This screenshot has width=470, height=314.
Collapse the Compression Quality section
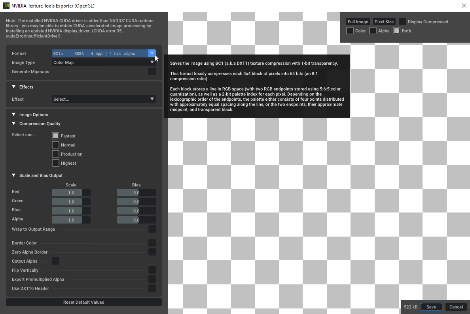[13, 124]
